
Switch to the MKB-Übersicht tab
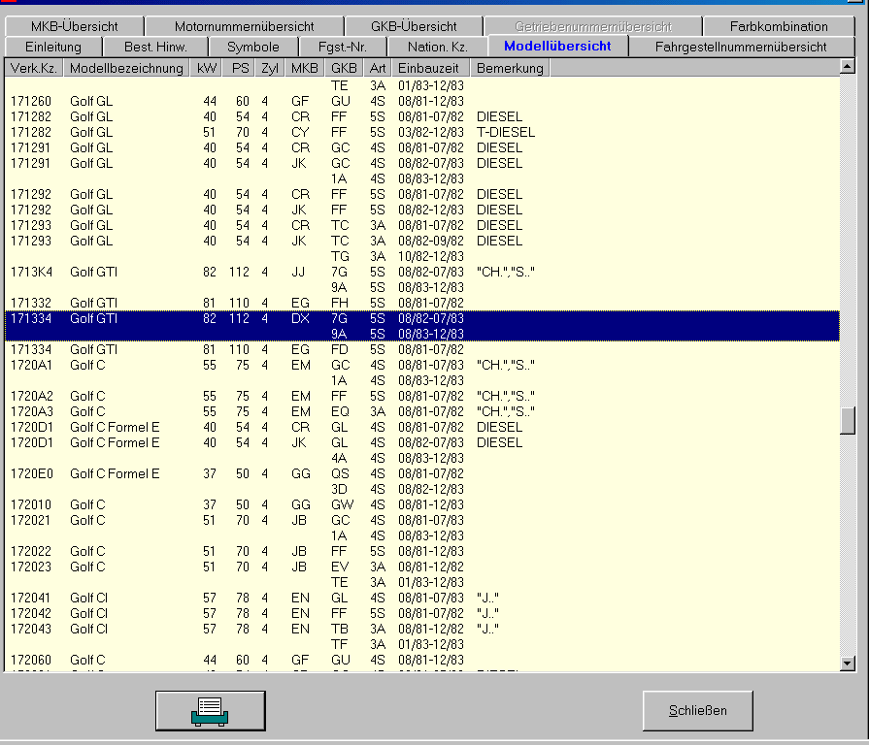[74, 26]
